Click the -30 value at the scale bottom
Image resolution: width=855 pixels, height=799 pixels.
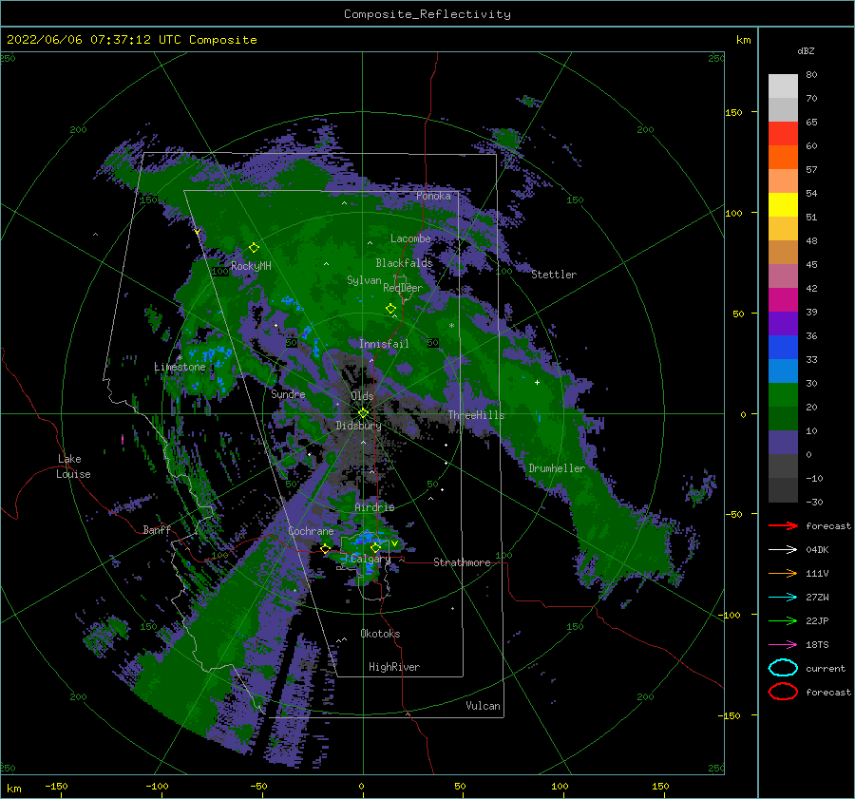[x=814, y=502]
